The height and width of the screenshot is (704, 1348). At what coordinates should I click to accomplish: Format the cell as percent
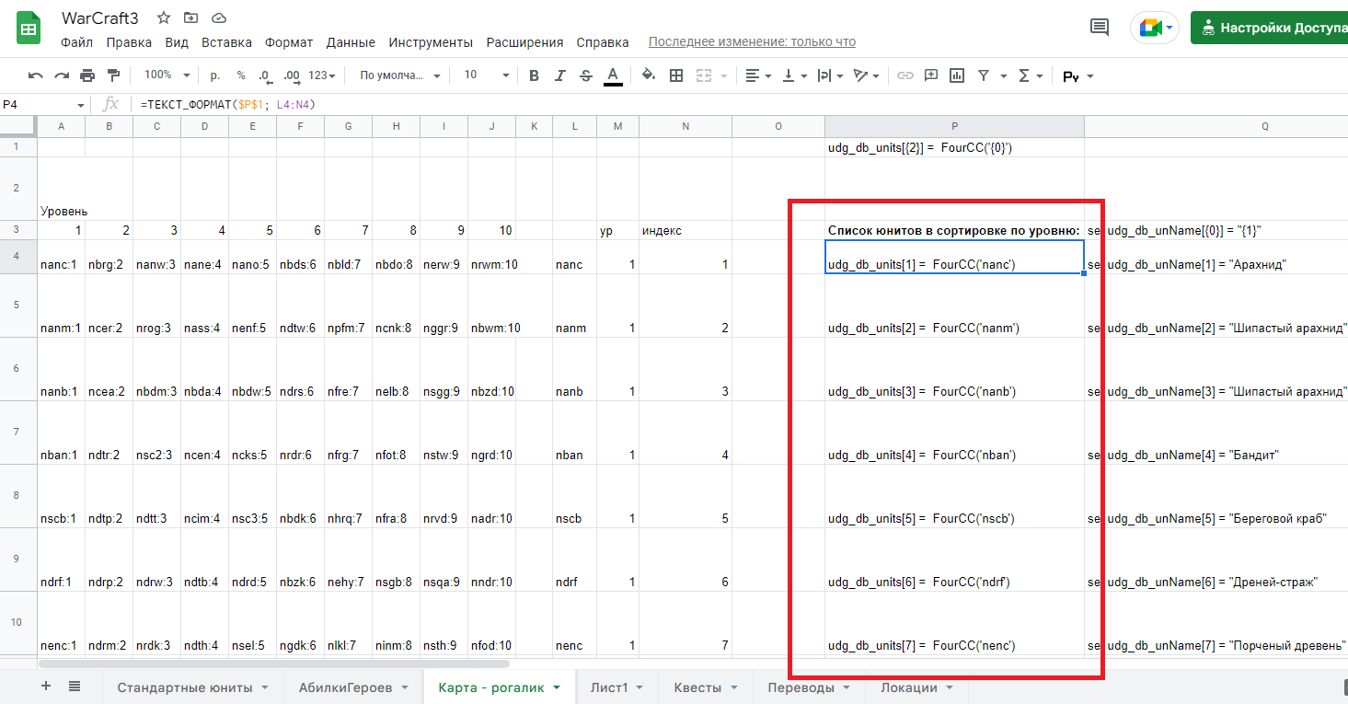241,75
